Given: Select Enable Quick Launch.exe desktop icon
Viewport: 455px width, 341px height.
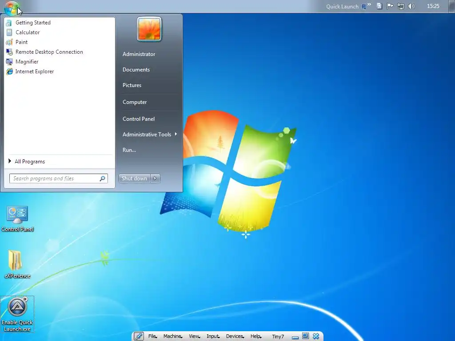Looking at the screenshot, I should point(17,314).
